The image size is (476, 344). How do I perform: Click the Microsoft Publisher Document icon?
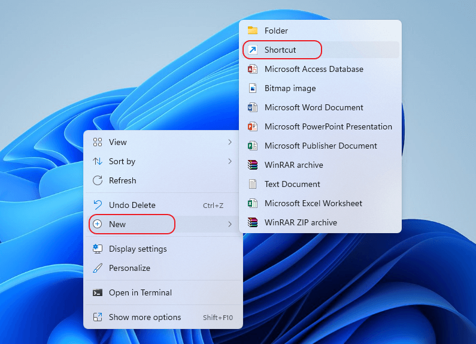tap(252, 146)
